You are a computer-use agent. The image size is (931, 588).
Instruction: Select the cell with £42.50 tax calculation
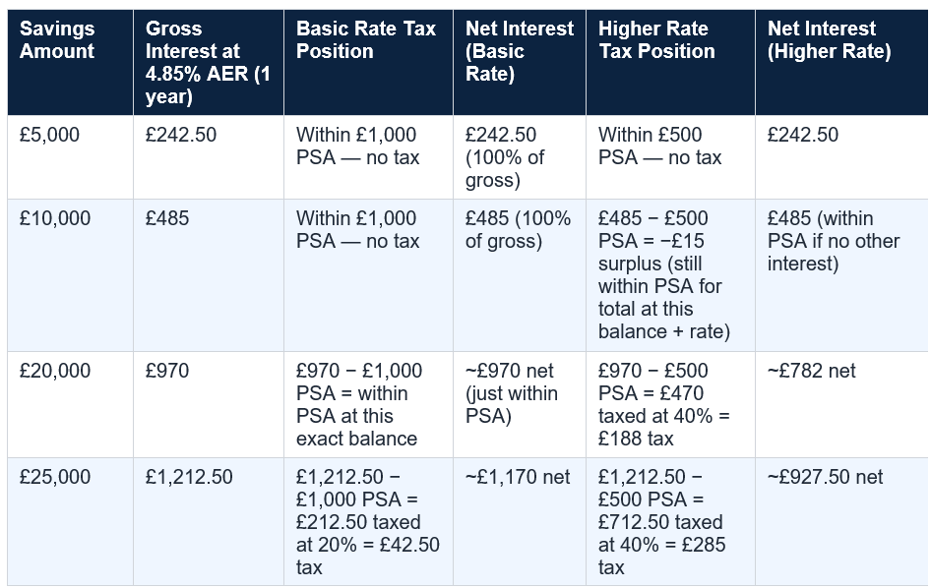point(368,521)
